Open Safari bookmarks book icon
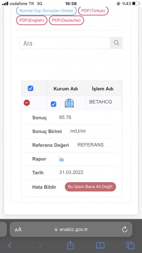 pyautogui.click(x=100, y=246)
